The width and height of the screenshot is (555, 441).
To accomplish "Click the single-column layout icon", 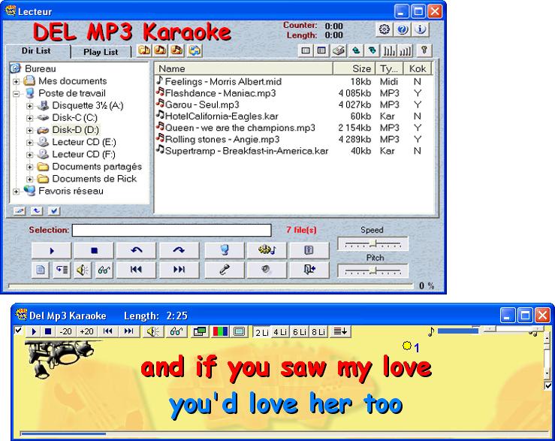I will tap(306, 50).
